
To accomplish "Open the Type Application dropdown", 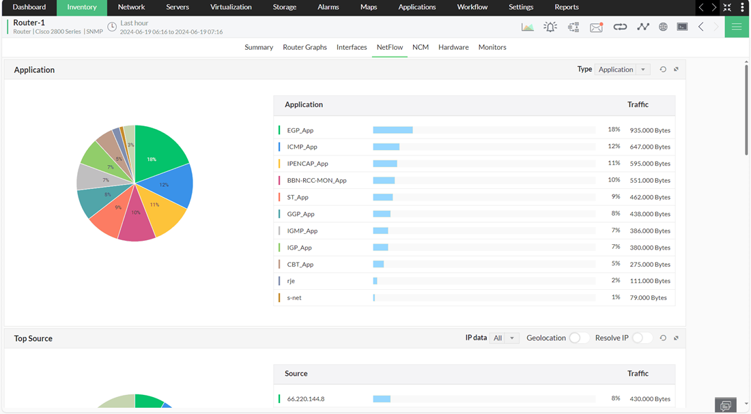I will [x=622, y=70].
